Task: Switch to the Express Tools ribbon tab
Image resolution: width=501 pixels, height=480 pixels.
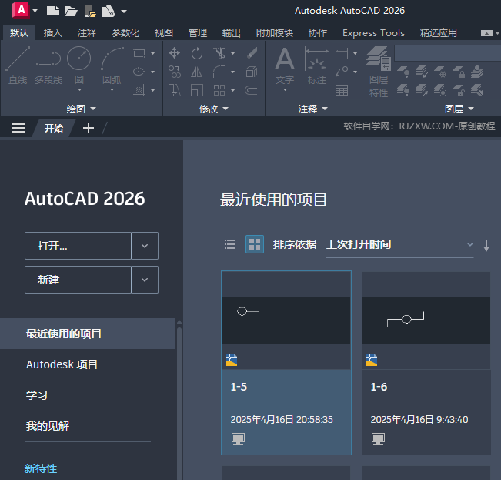Action: click(x=373, y=32)
